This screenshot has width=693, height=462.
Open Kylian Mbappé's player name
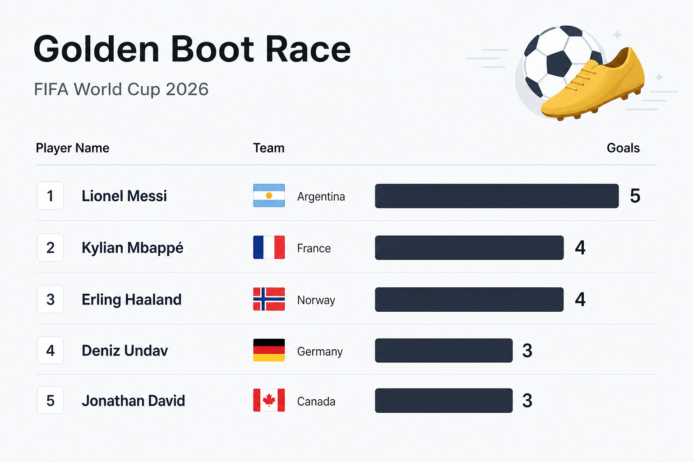tap(132, 248)
